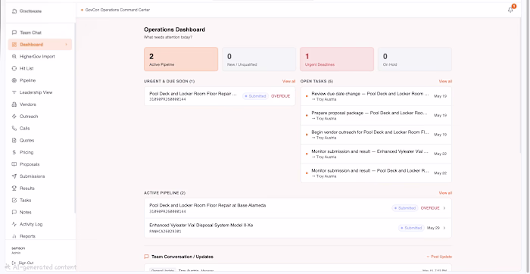Expand the Dashboard menu chevron
Viewport: 530px width, 274px height.
click(67, 45)
